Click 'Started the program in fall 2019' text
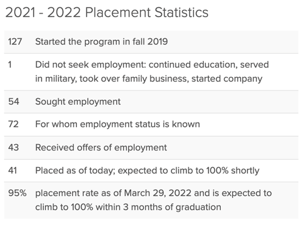This screenshot has height=225, width=306. (x=101, y=42)
